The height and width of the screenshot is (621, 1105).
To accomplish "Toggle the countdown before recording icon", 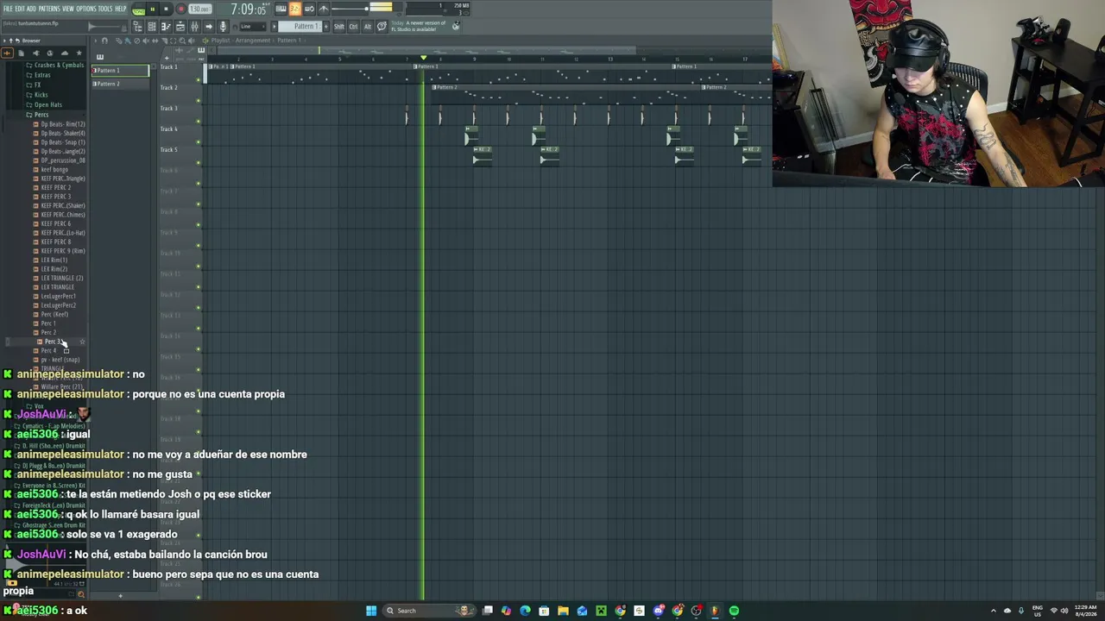I will pos(295,9).
